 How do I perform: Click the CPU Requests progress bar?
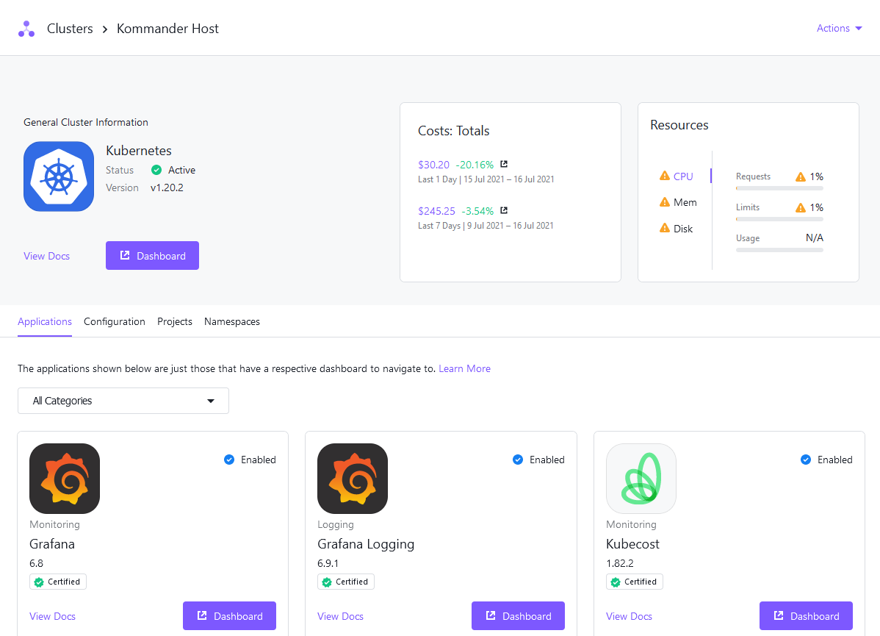tap(779, 189)
